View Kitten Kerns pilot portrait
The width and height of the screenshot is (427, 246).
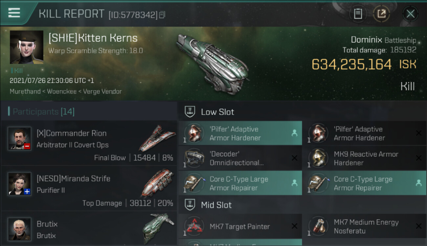[x=27, y=47]
